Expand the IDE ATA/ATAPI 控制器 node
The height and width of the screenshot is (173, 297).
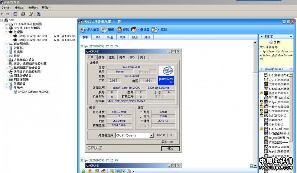click(x=6, y=24)
